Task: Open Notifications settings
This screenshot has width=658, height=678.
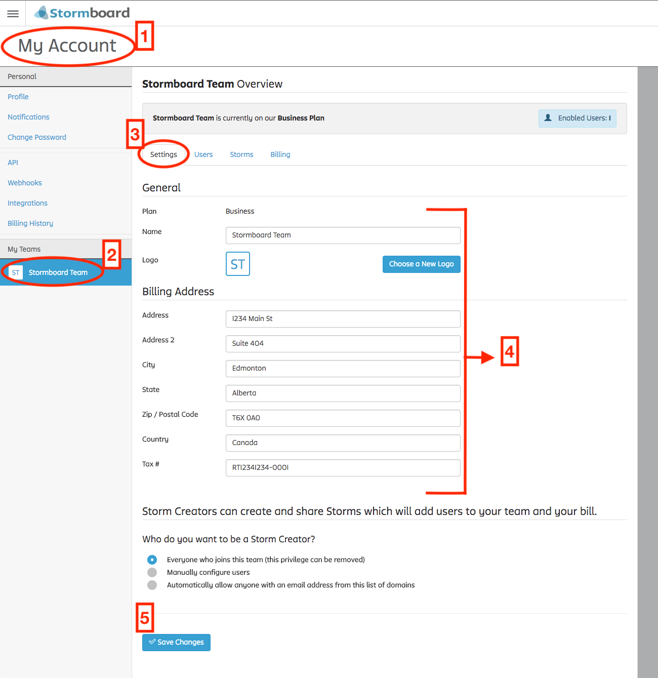Action: tap(28, 117)
